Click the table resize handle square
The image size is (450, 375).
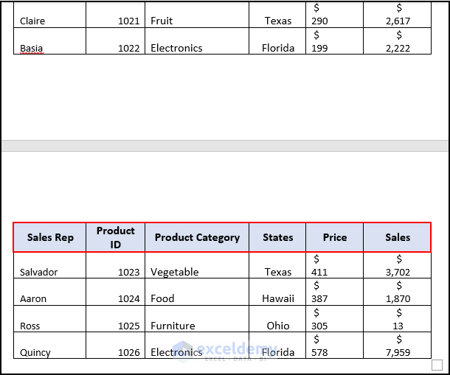437,365
